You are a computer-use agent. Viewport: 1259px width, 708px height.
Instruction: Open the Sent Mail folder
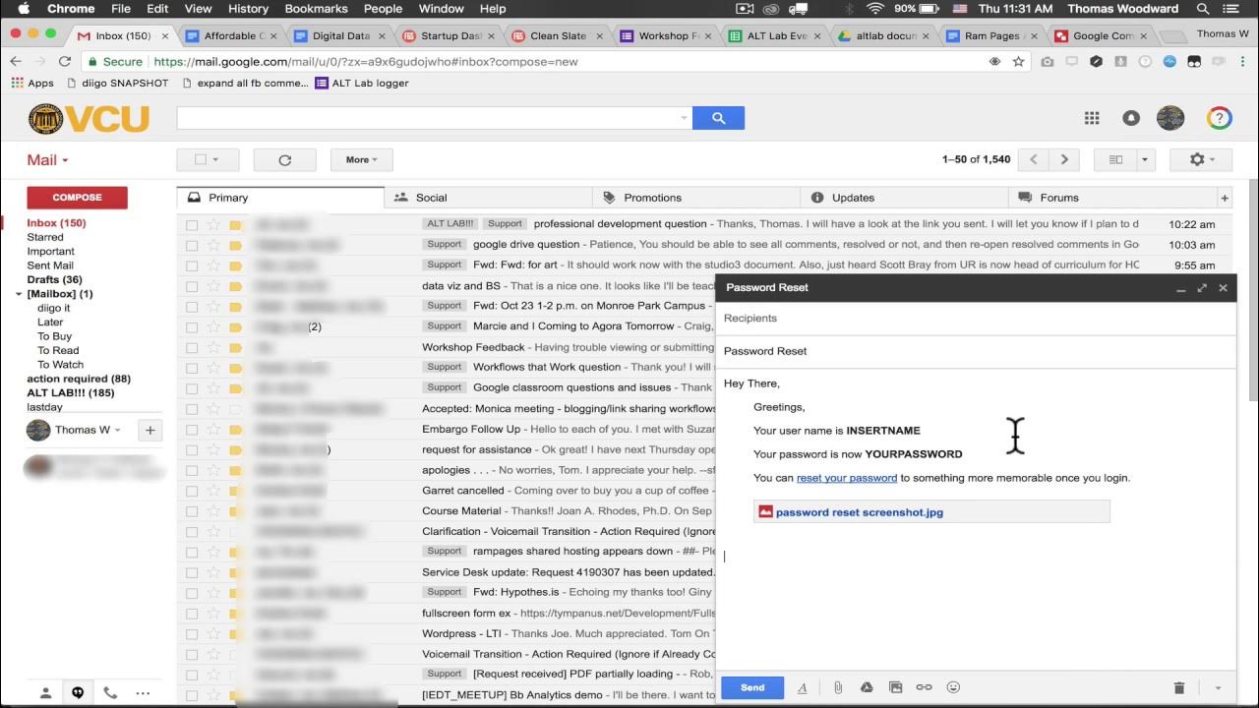click(x=50, y=265)
